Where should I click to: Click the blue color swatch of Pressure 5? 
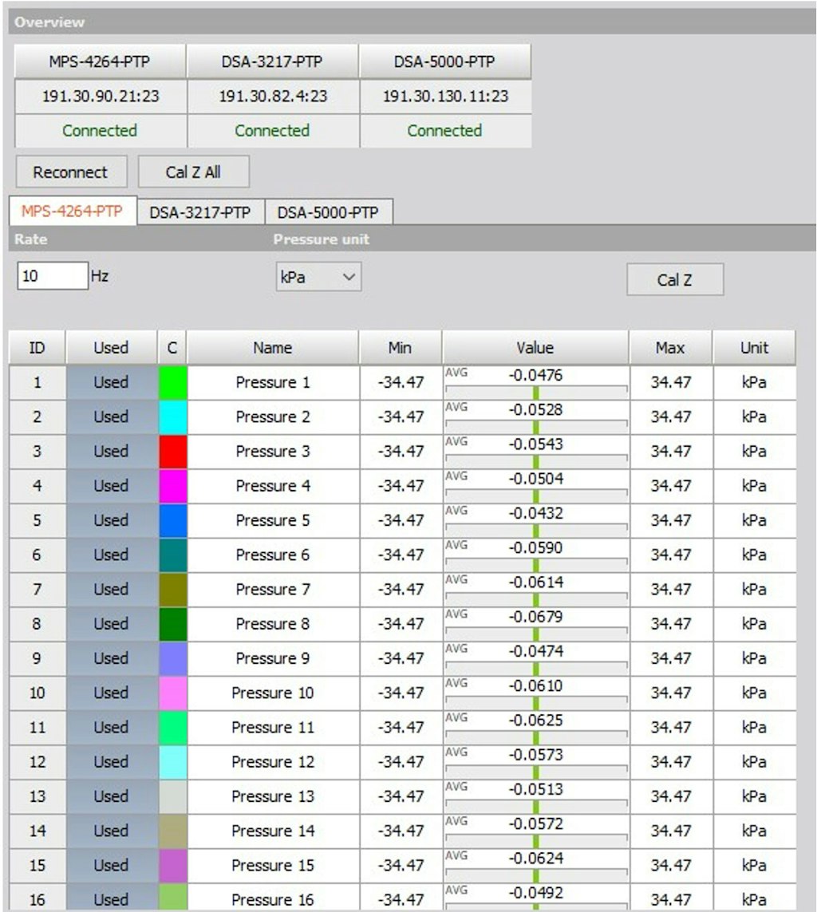pyautogui.click(x=172, y=520)
